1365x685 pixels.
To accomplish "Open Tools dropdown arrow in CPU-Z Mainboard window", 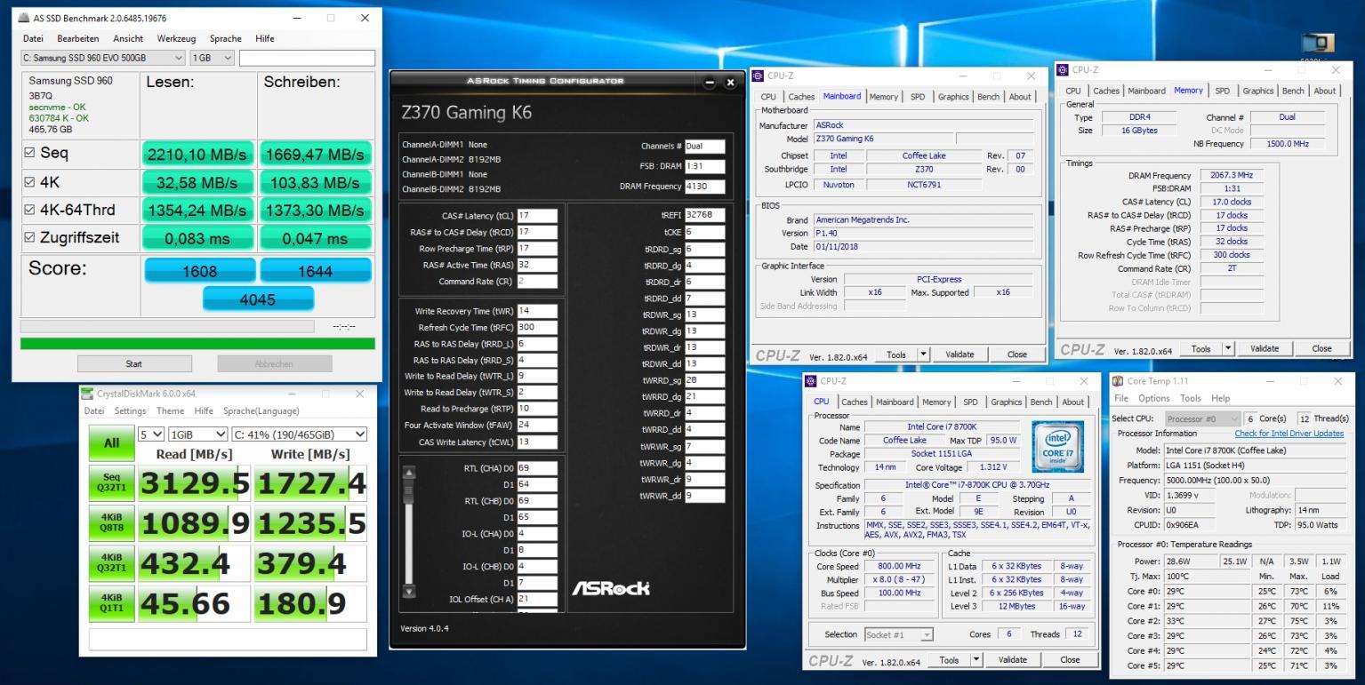I will (923, 354).
